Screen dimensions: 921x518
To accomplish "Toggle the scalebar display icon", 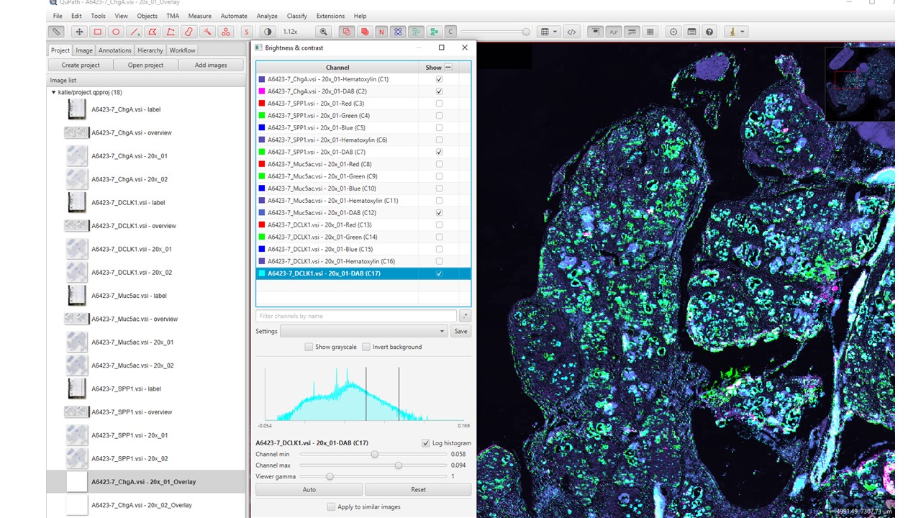I will tap(632, 32).
